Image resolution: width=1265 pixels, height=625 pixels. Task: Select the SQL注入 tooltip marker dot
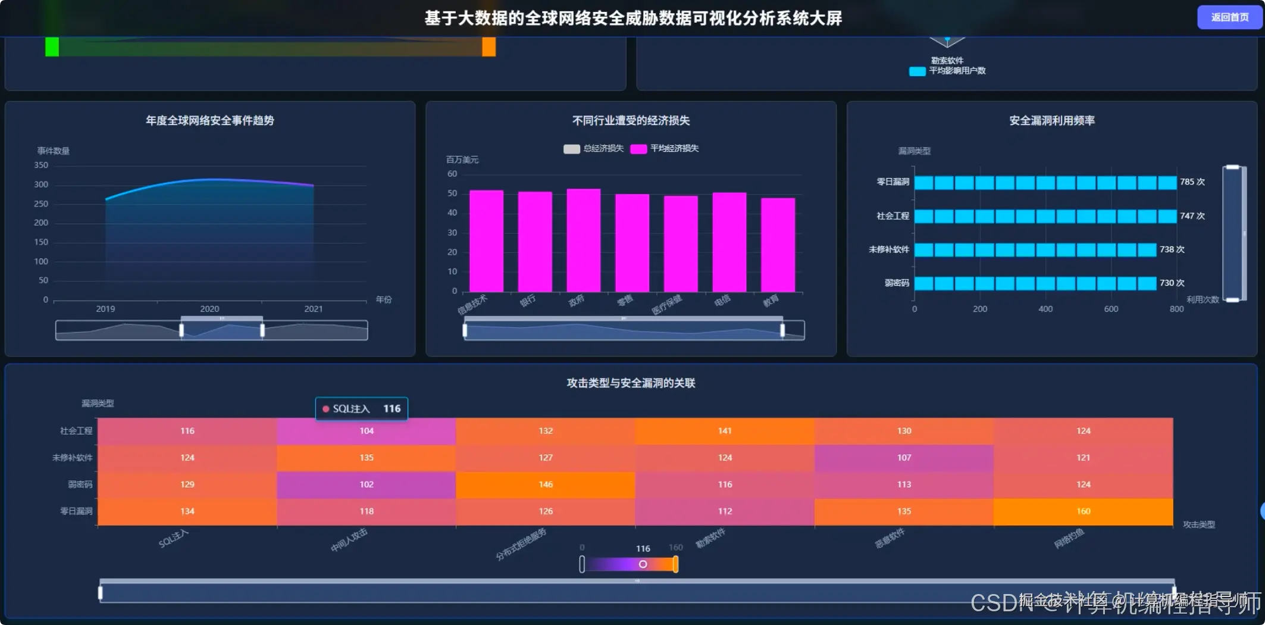tap(325, 409)
